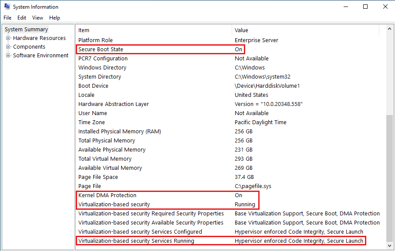Click the Item column header
This screenshot has width=395, height=251.
coord(84,30)
